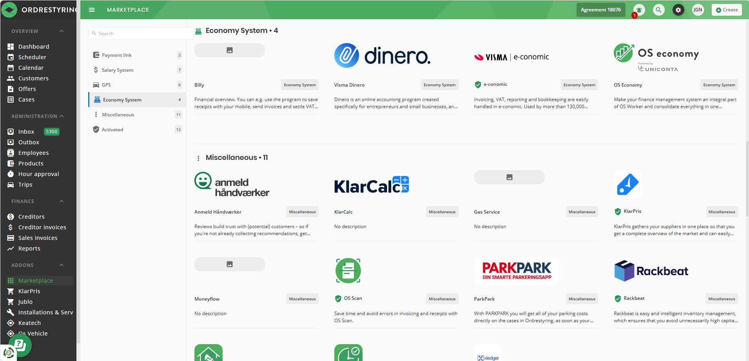Click the Installations & Serv wrench icon

pos(11,312)
